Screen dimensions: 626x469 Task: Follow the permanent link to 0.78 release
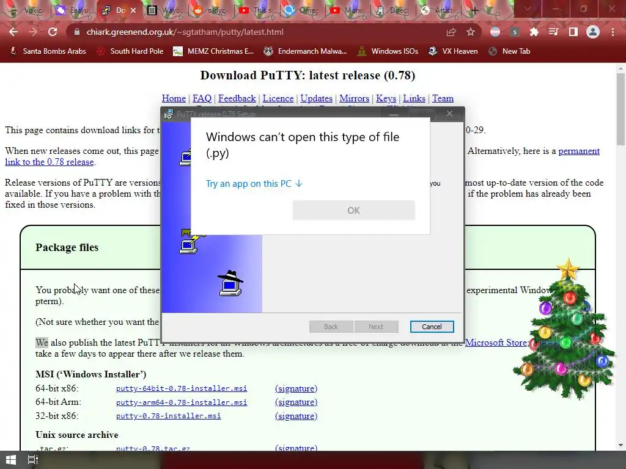(579, 151)
